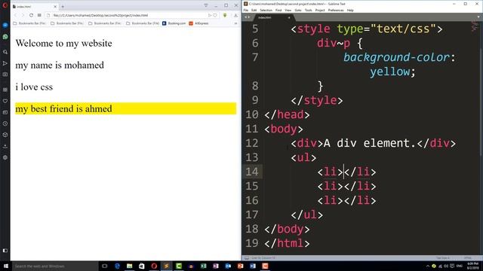Open the Opera main menu icon
483x271 pixels.
point(5,5)
